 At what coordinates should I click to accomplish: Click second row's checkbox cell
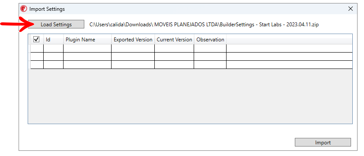tap(37, 56)
